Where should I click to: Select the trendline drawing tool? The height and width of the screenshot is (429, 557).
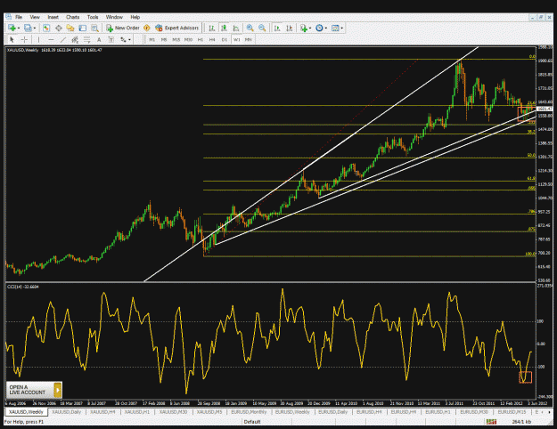(x=63, y=39)
